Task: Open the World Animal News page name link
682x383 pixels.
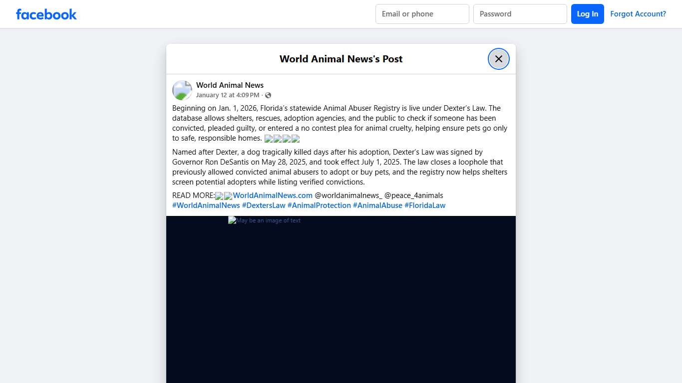Action: pyautogui.click(x=230, y=85)
